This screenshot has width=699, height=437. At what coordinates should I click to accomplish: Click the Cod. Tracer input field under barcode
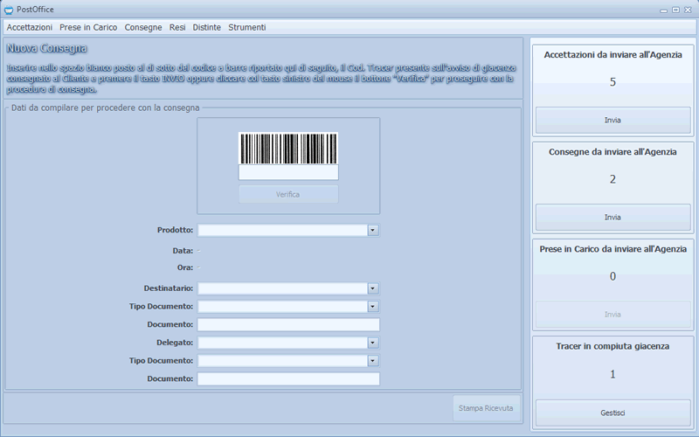pyautogui.click(x=288, y=172)
